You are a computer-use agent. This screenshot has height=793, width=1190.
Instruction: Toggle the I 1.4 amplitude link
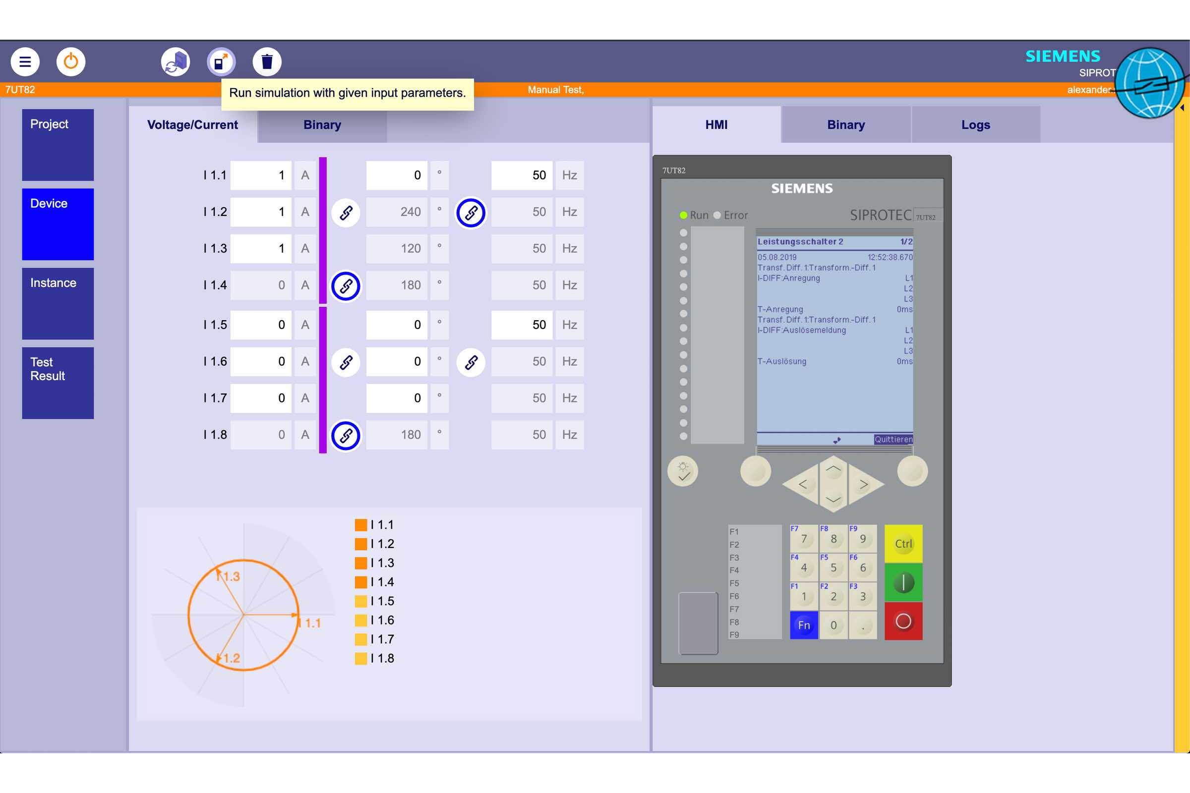click(346, 286)
